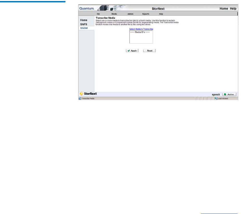The width and height of the screenshot is (243, 214).
Task: Select SNFS in the left sidebar
Action: (84, 24)
